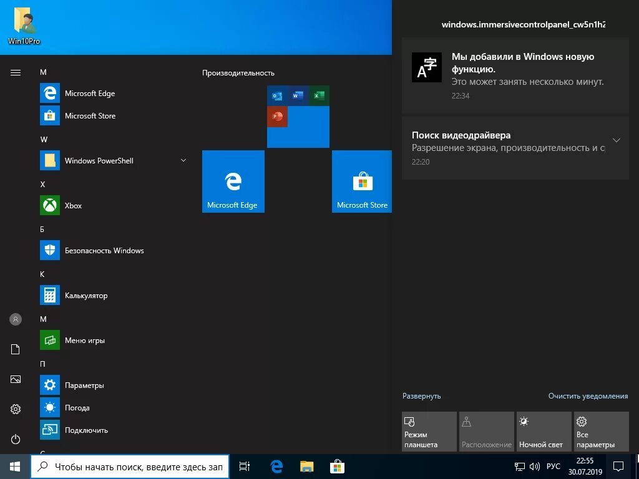This screenshot has width=639, height=479.
Task: Click the clock showing 22:55
Action: (585, 467)
